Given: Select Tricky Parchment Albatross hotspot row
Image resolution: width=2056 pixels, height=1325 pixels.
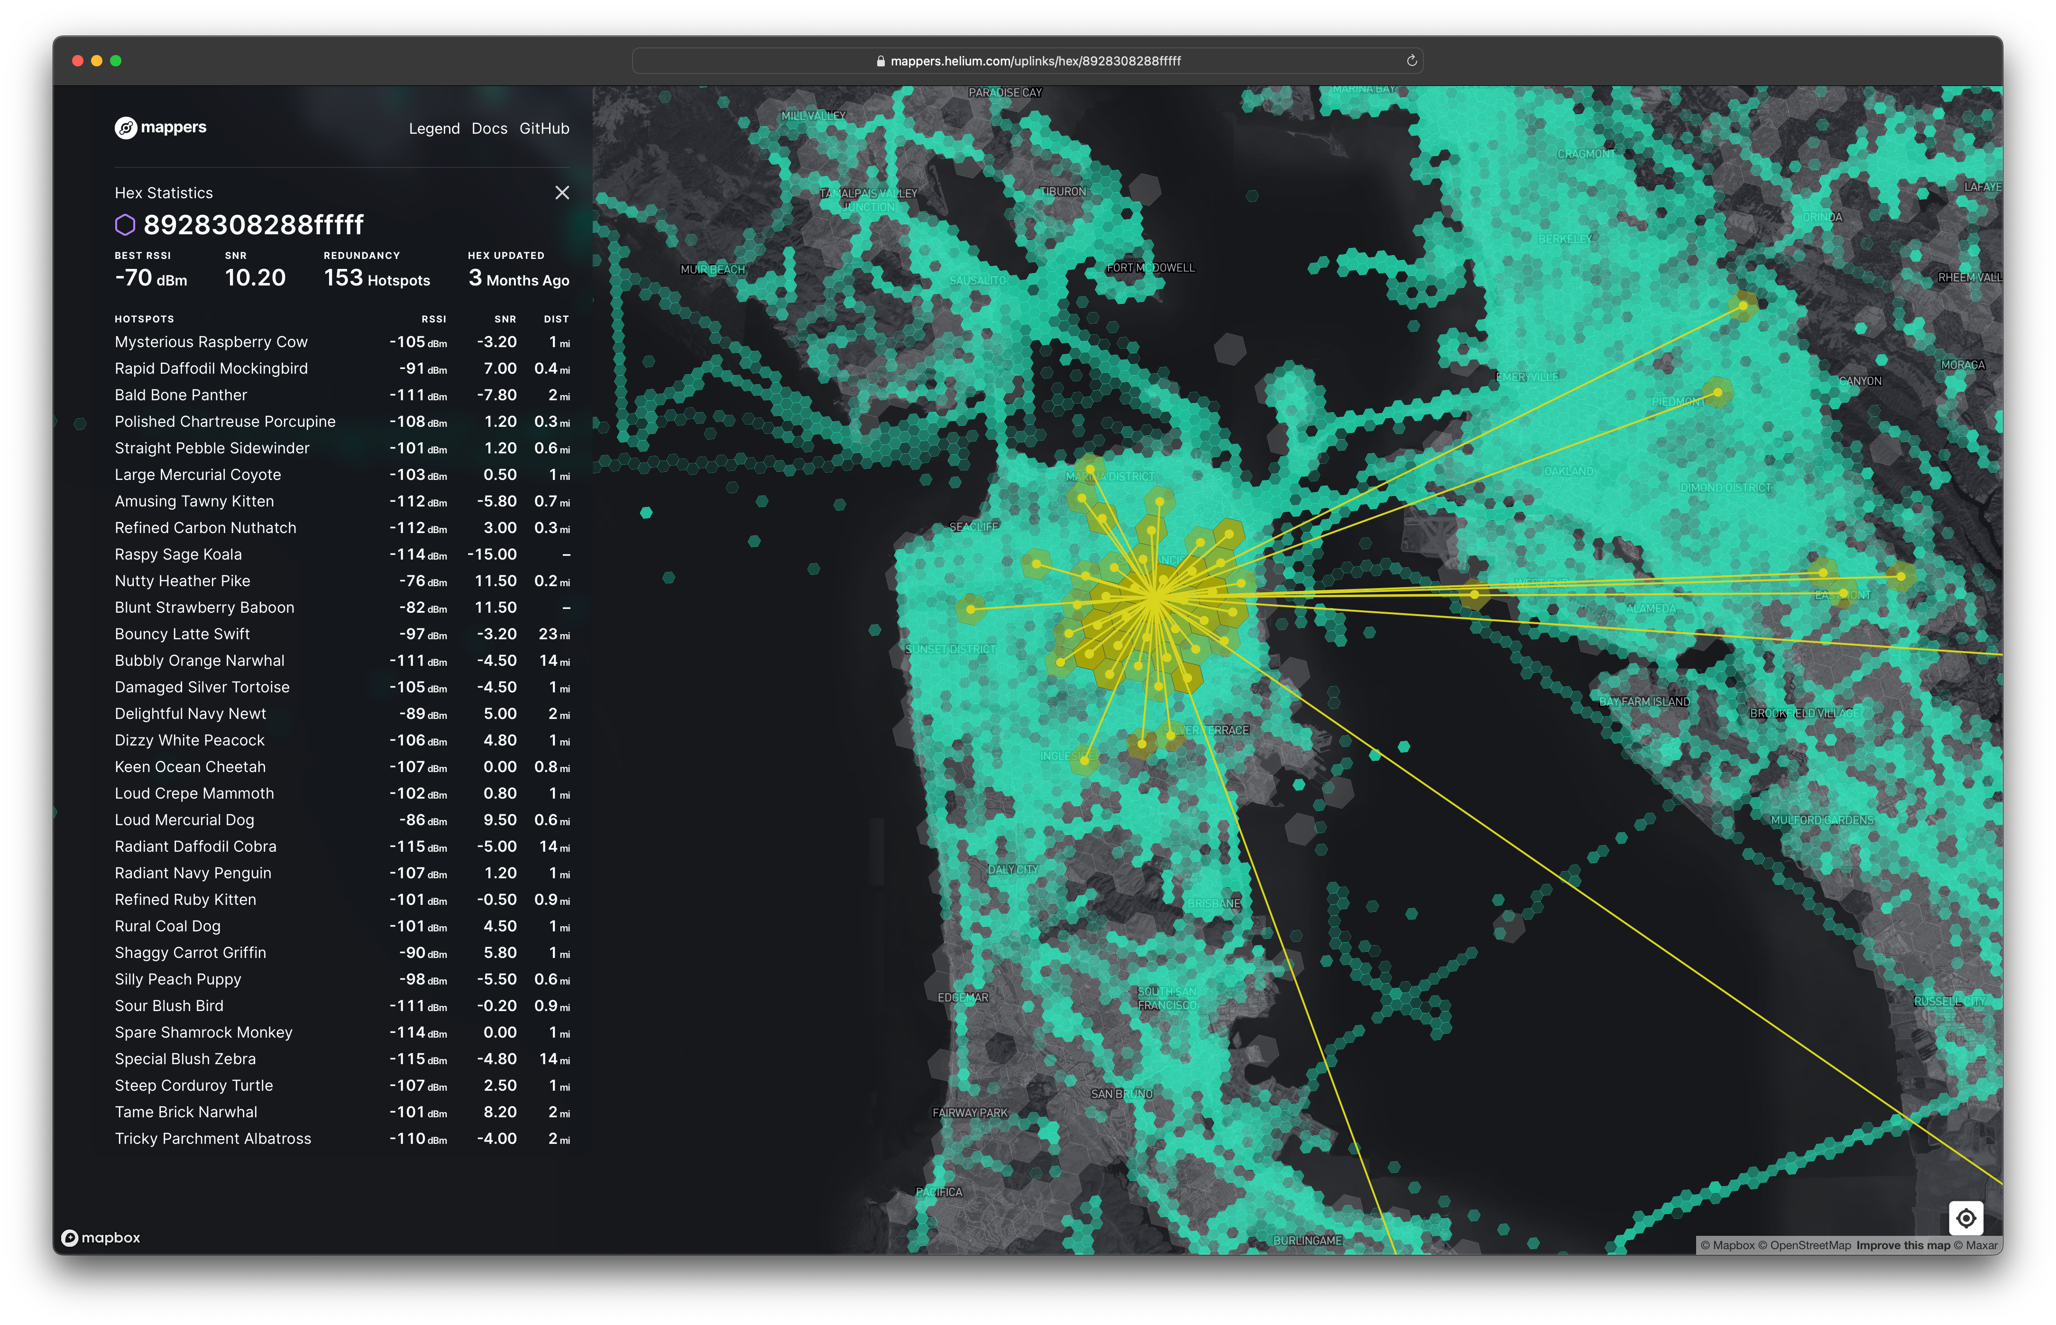Looking at the screenshot, I should point(212,1139).
